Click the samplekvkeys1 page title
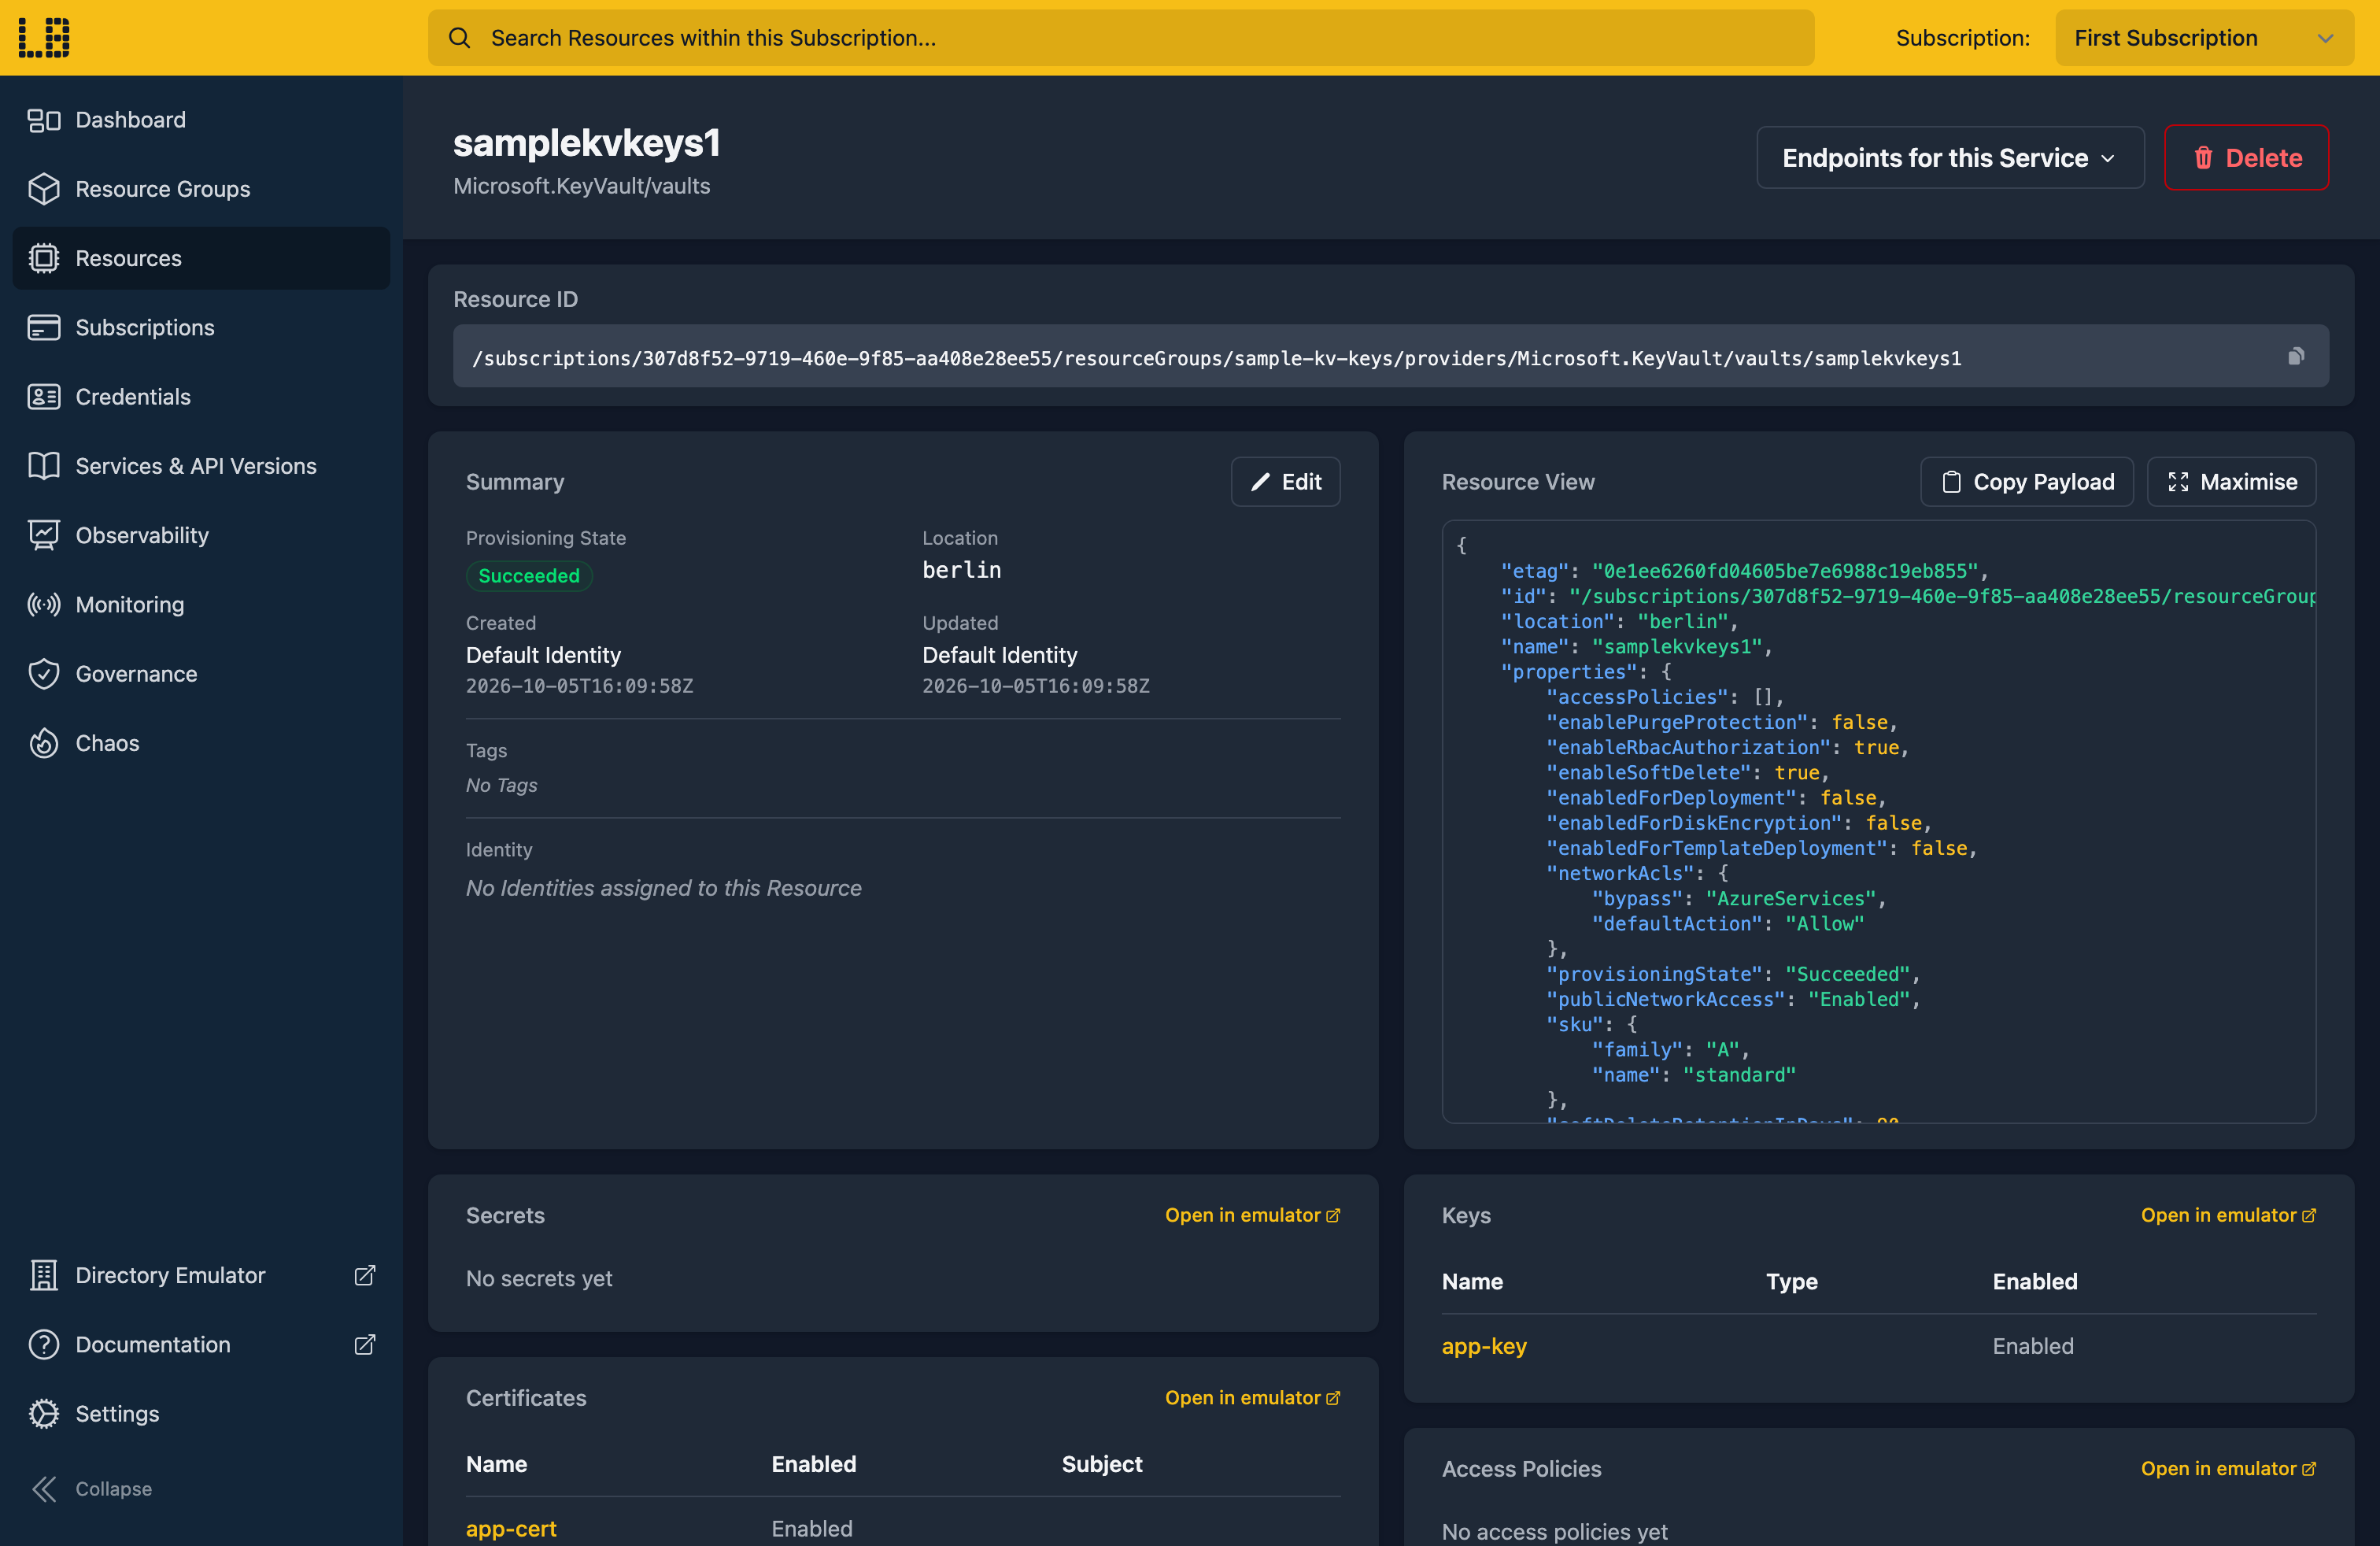Screen dimensions: 2380x1546 pos(587,143)
